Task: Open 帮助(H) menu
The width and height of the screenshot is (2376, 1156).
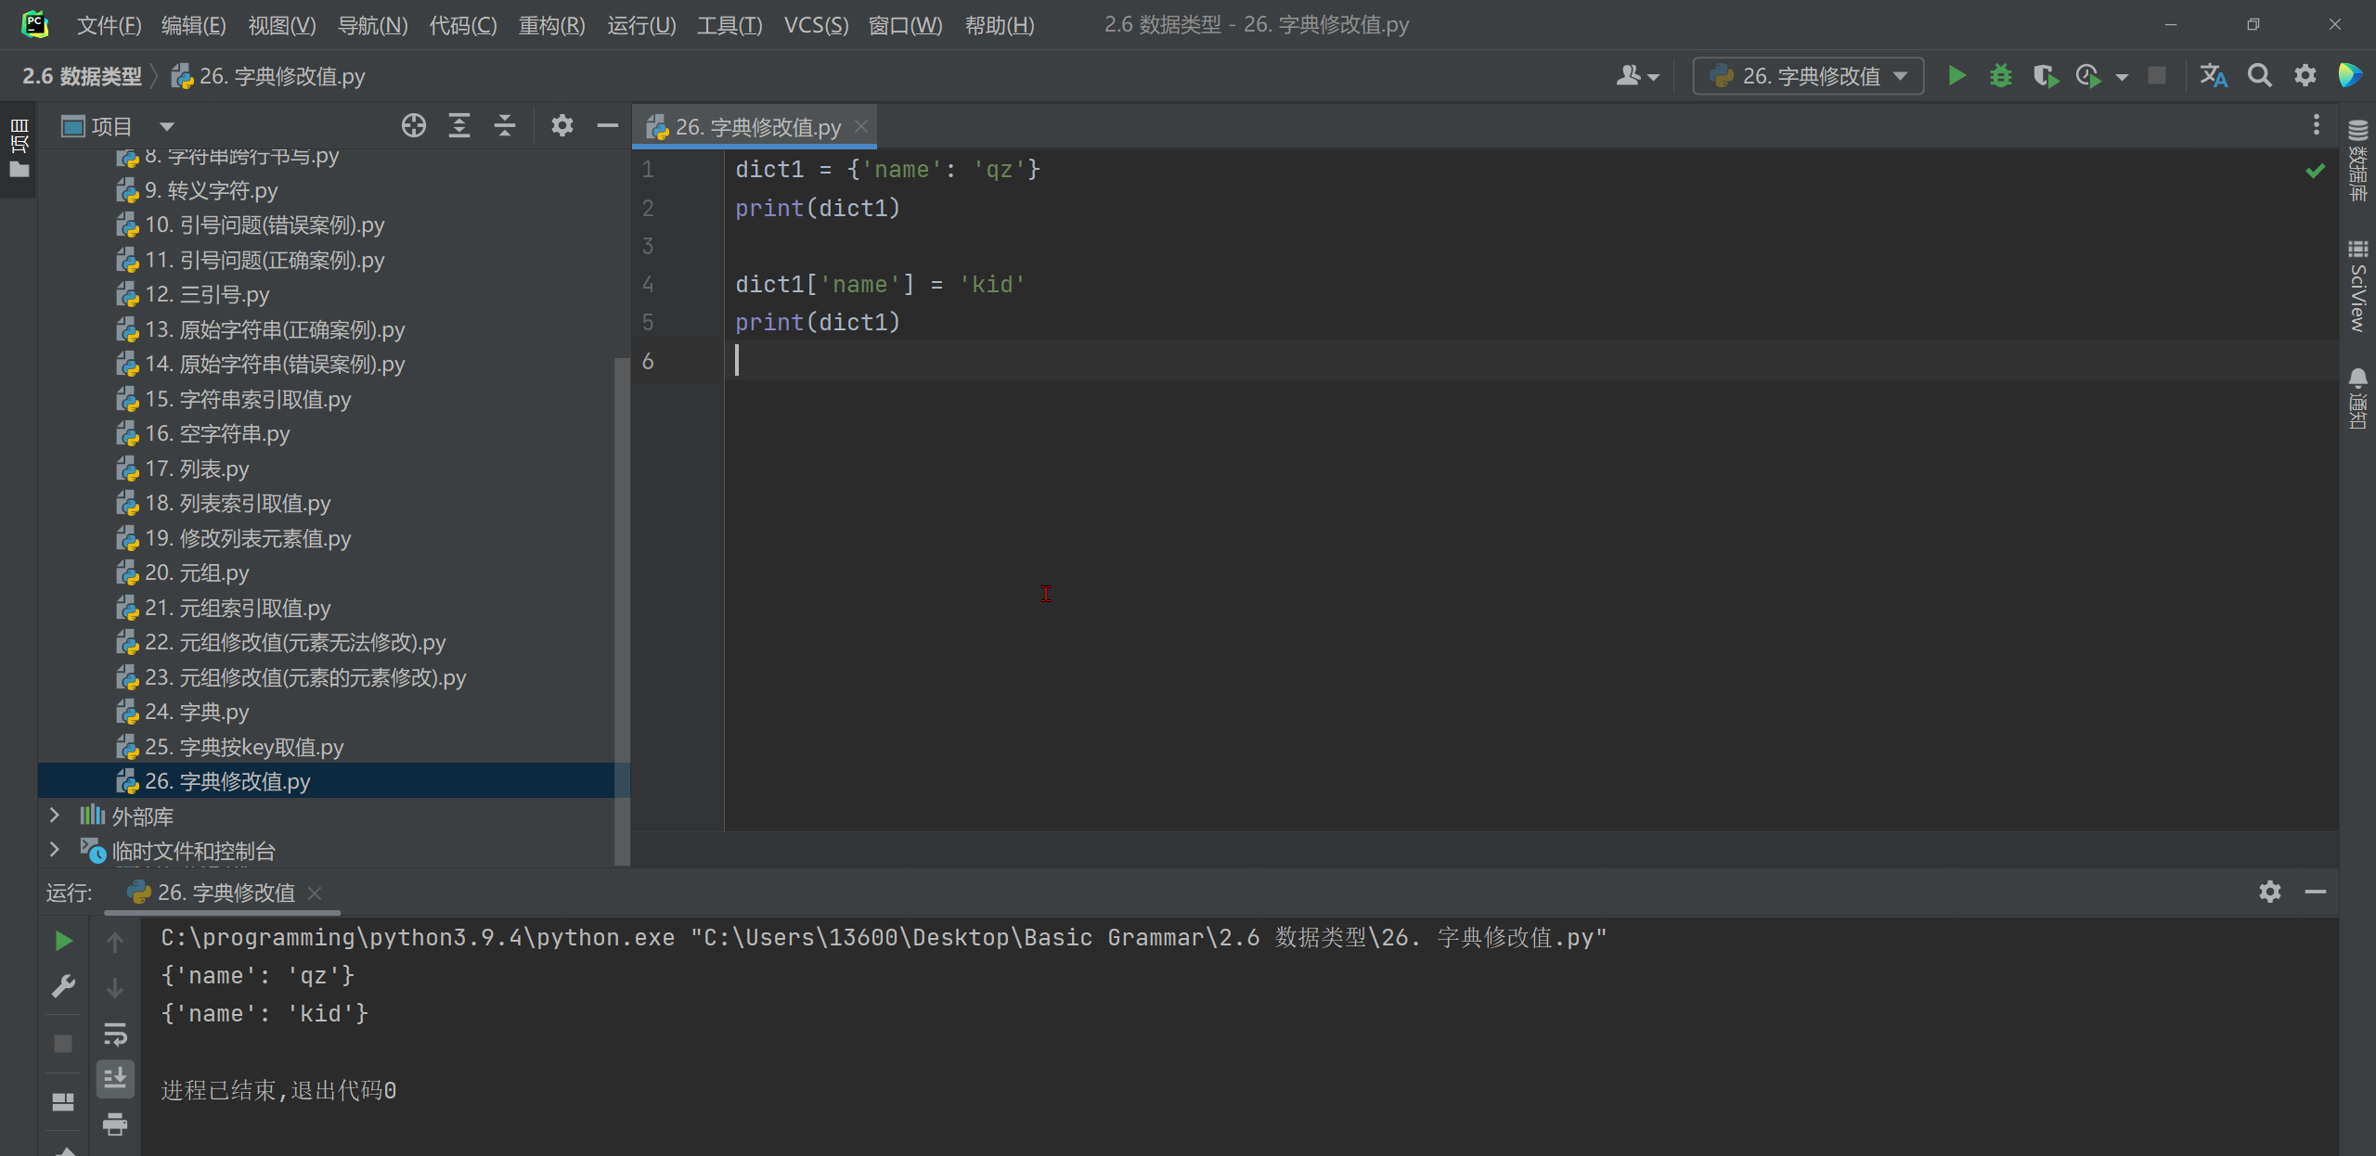Action: point(1000,25)
